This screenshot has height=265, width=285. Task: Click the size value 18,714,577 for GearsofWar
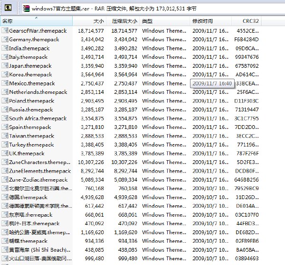[x=91, y=31]
